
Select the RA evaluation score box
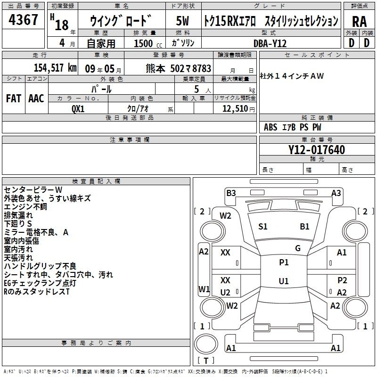[x=359, y=21]
